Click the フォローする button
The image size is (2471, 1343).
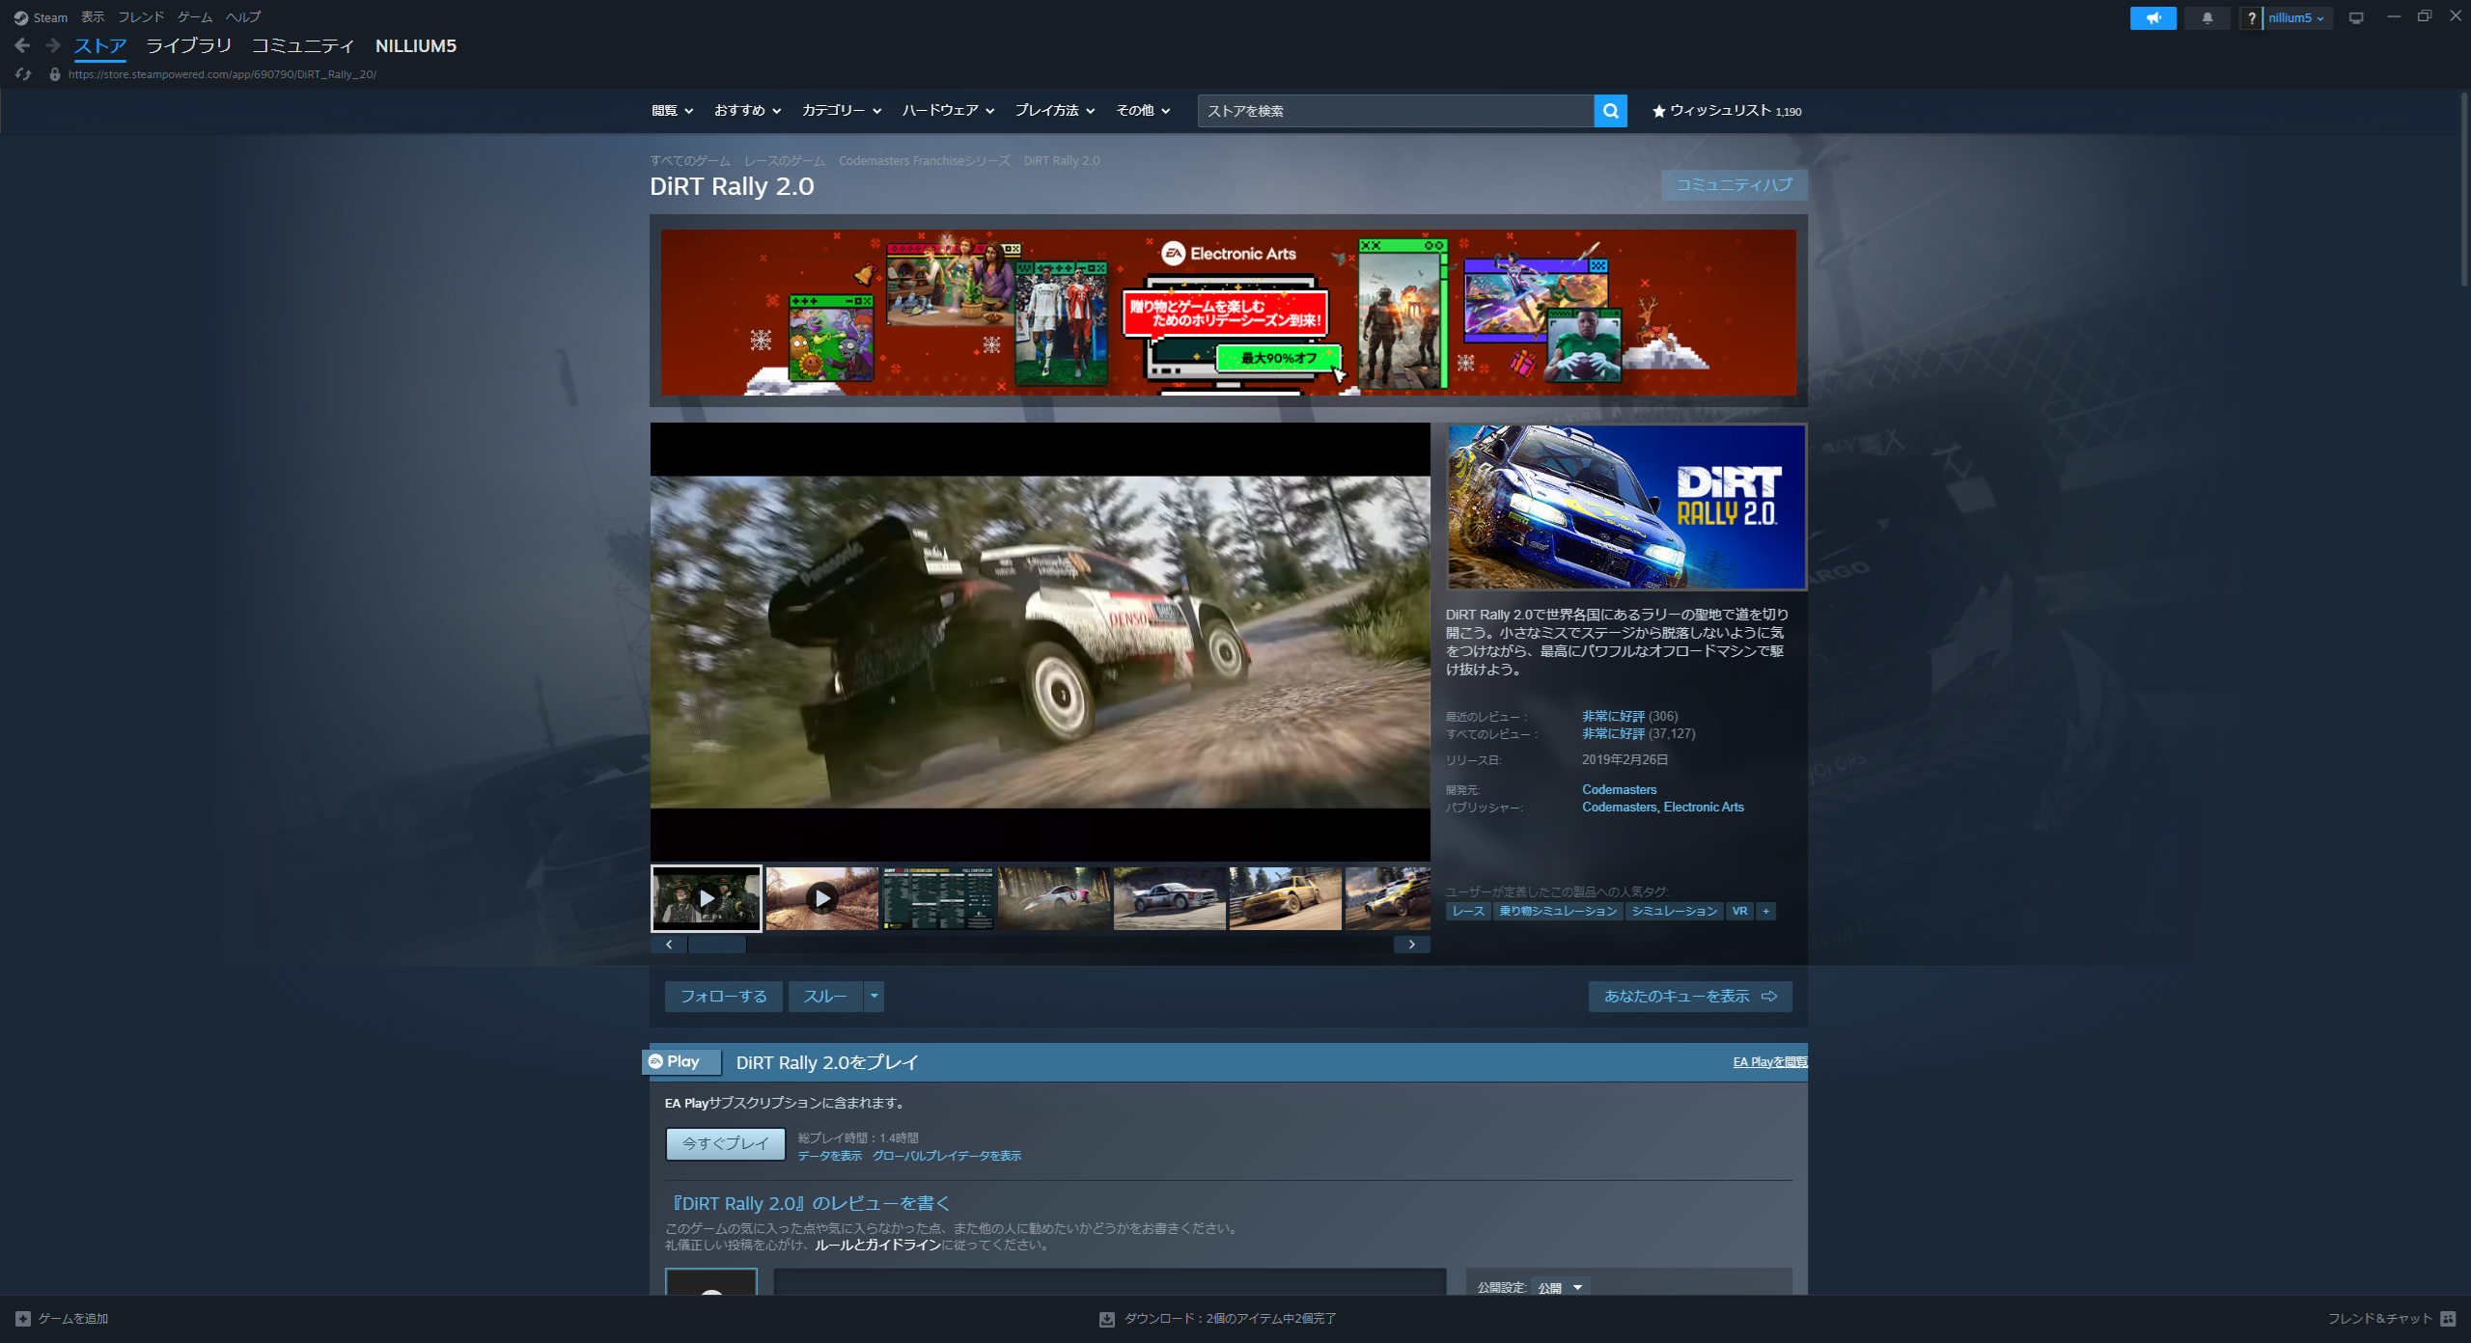pyautogui.click(x=723, y=996)
